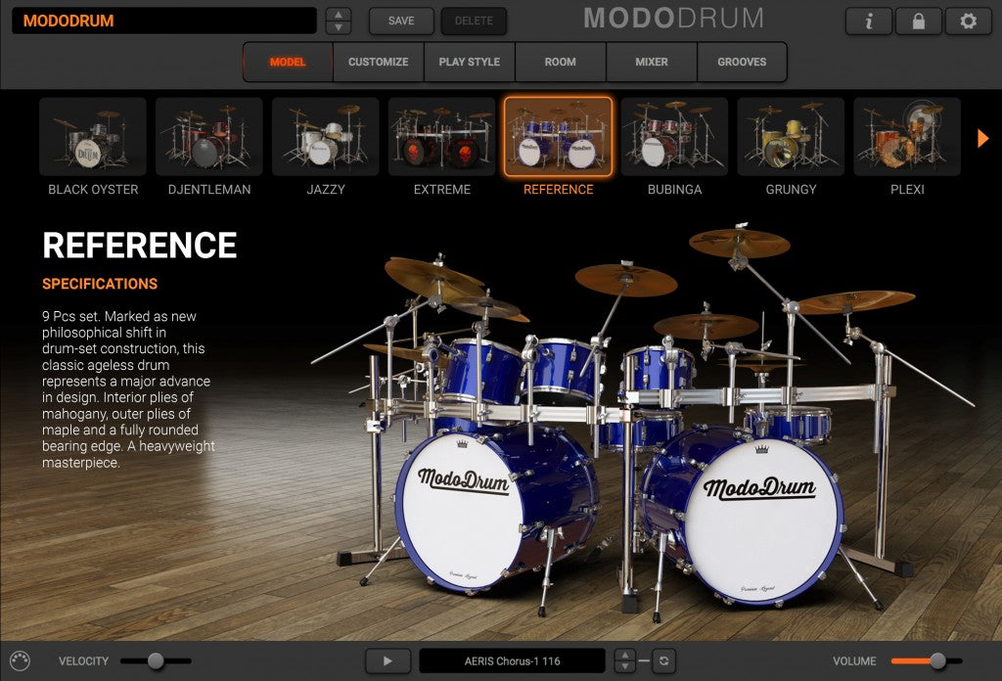Click the lock icon in the top bar
Viewport: 1002px width, 681px height.
tap(918, 21)
